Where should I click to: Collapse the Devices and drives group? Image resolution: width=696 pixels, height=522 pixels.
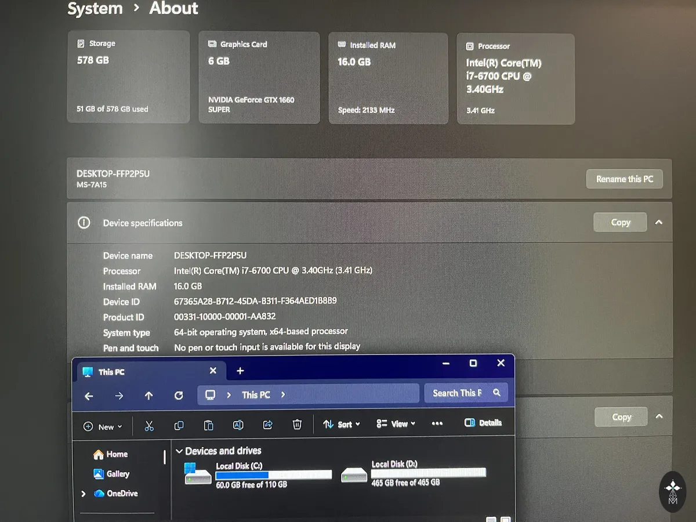pyautogui.click(x=179, y=451)
